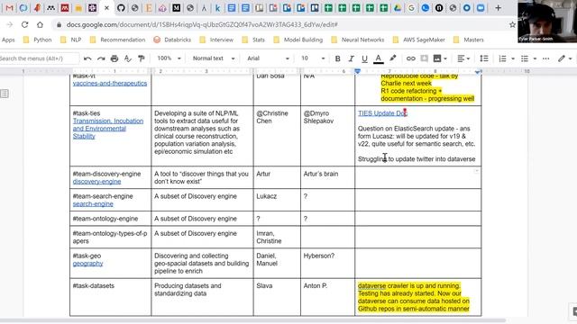Screen dimensions: 577x324
Task: Apply a numbered list
Action: [x=503, y=58]
